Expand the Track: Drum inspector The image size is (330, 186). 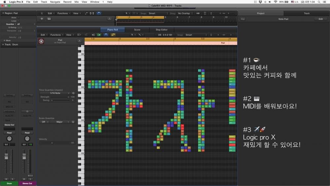click(x=3, y=45)
